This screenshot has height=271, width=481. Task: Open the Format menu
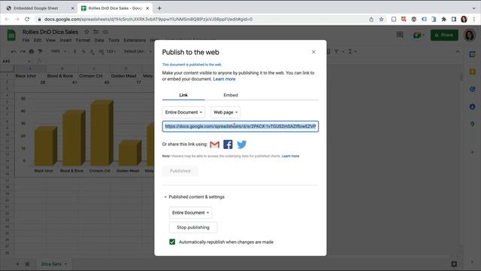pyautogui.click(x=83, y=40)
